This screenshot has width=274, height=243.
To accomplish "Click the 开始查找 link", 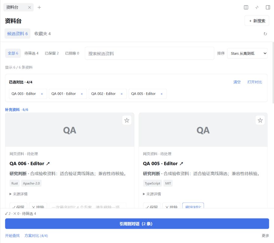I will coord(12,236).
